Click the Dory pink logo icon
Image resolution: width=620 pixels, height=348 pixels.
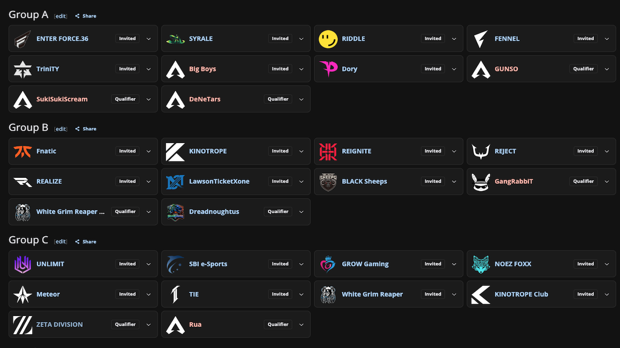click(x=328, y=69)
